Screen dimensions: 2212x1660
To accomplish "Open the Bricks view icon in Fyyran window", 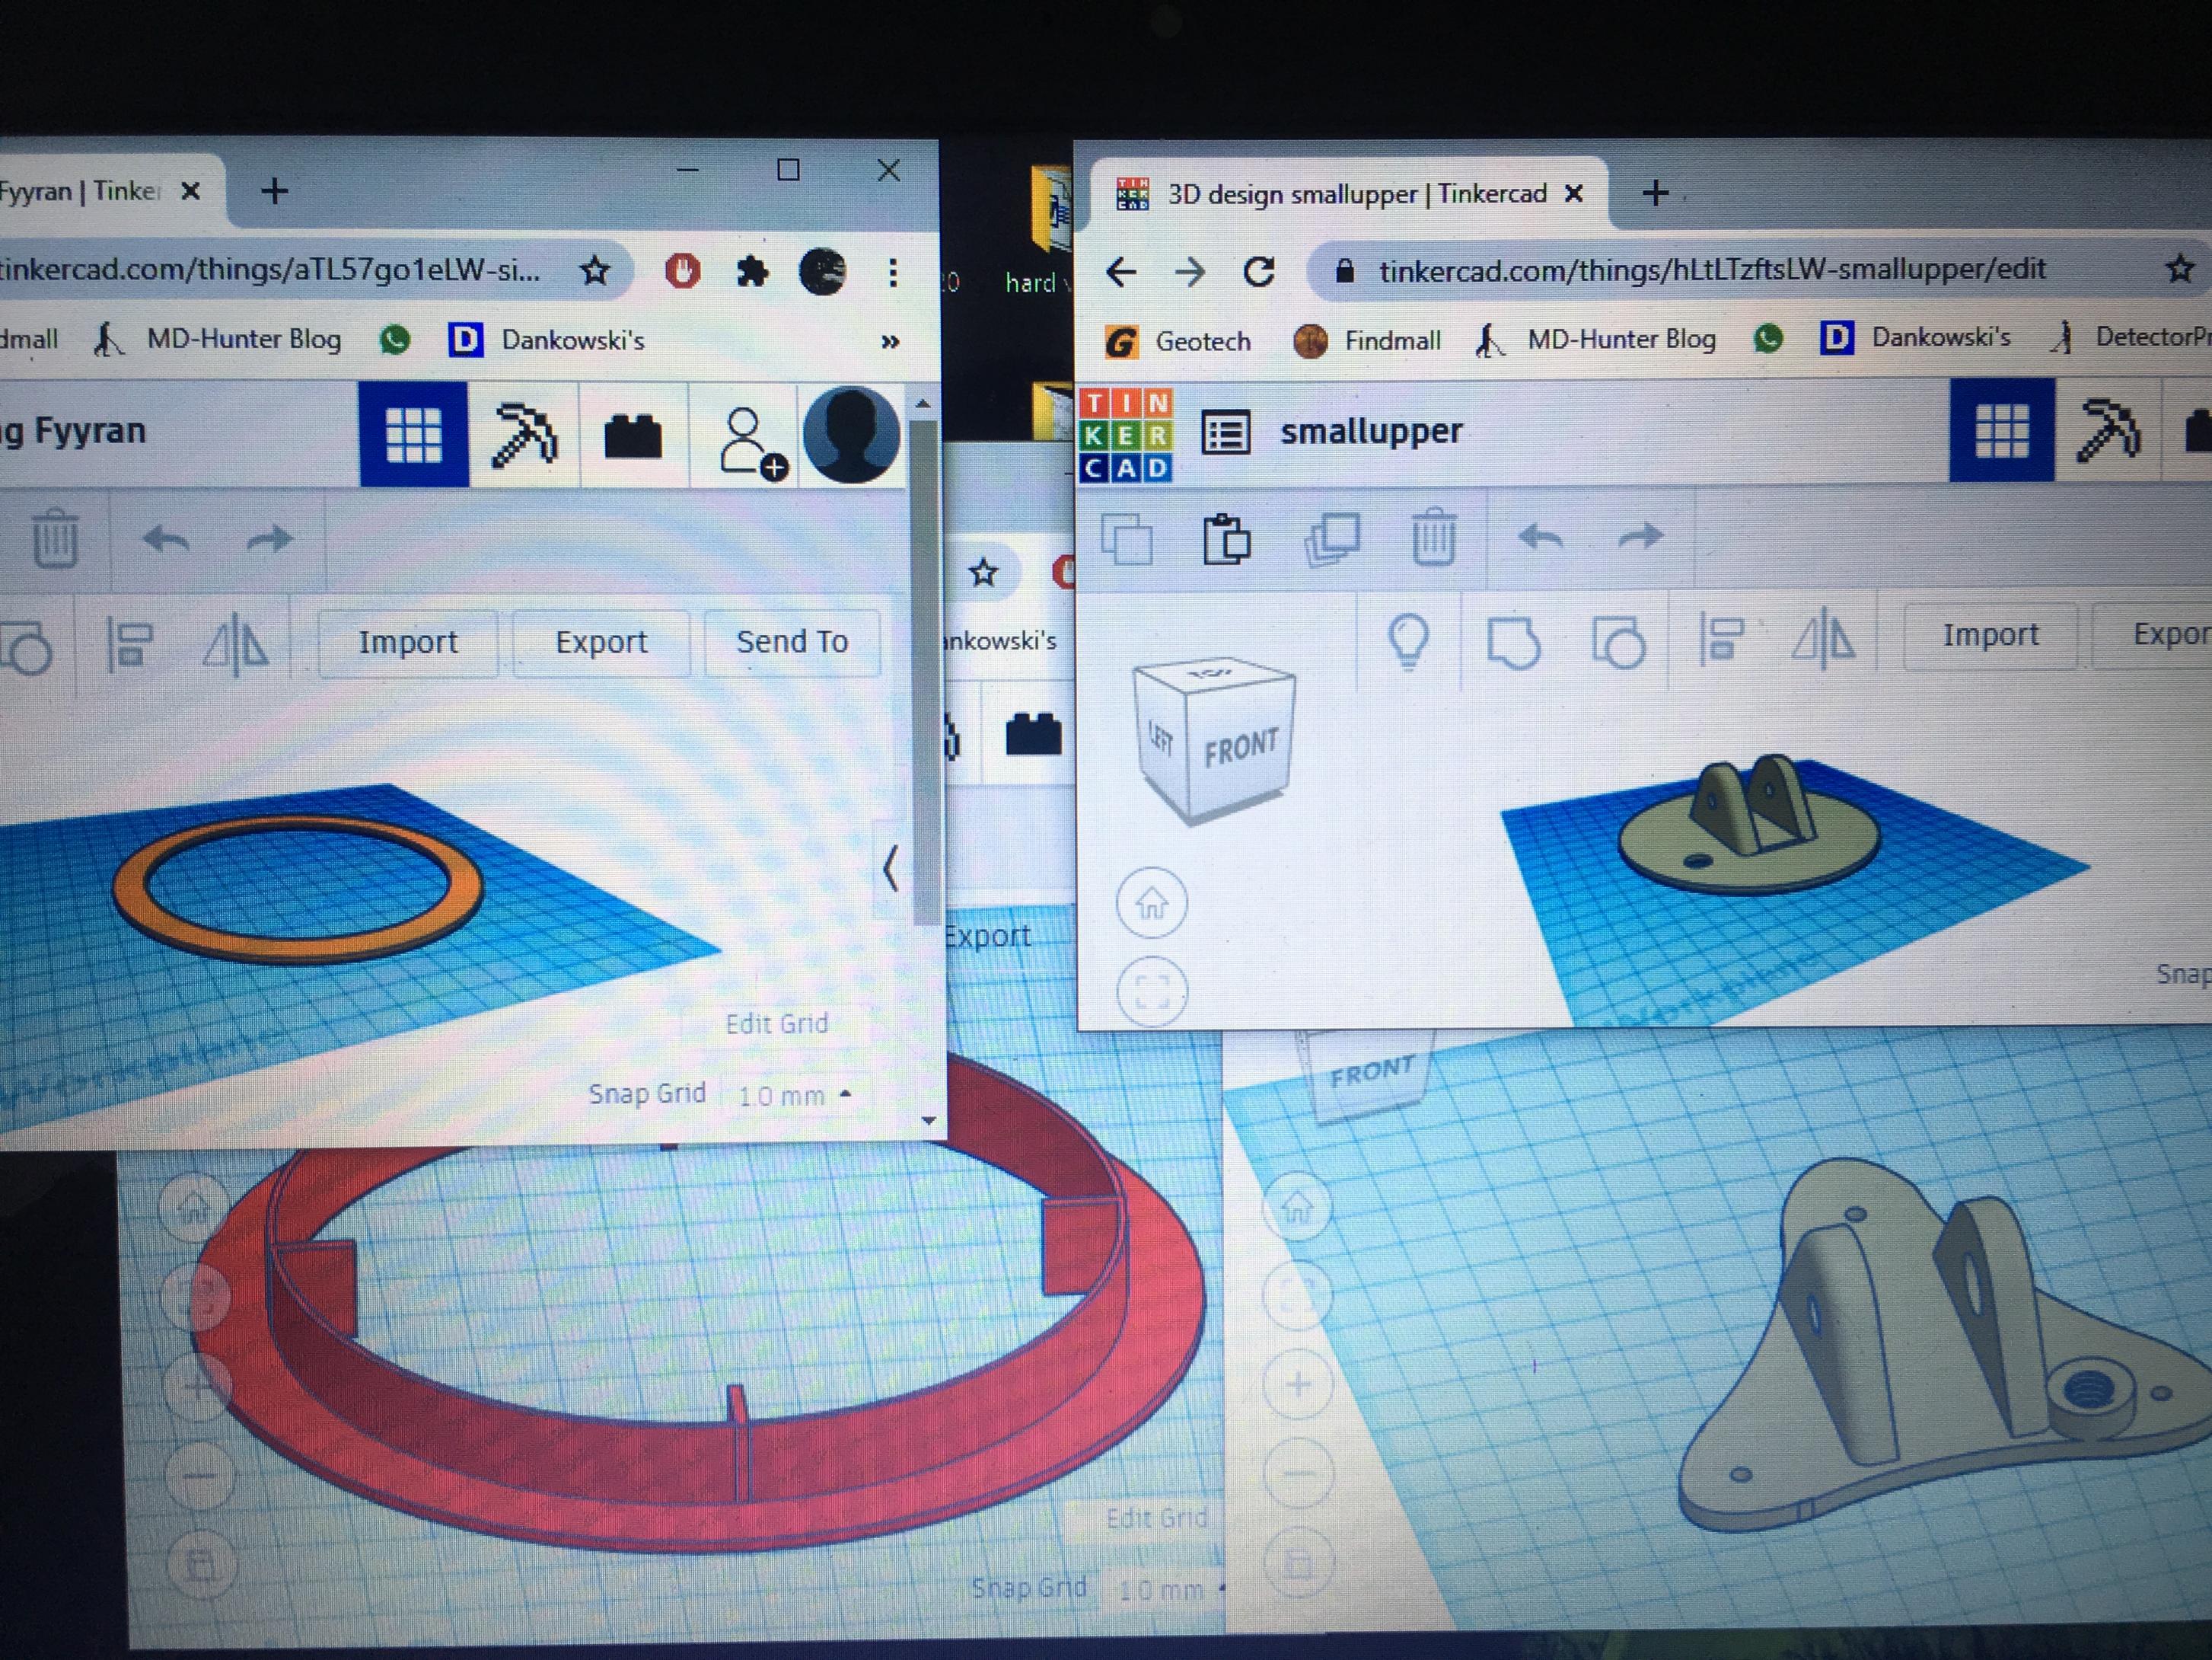I will click(633, 437).
